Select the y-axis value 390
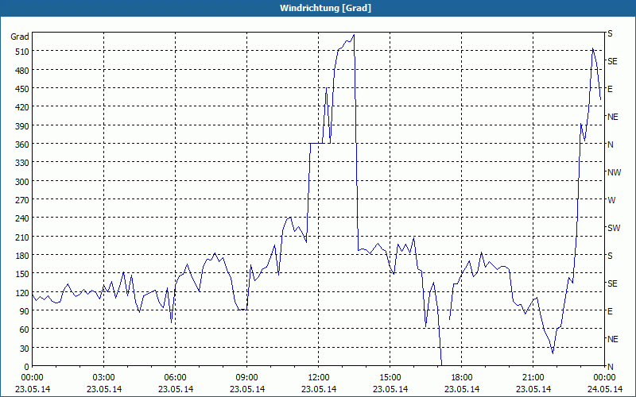Image resolution: width=636 pixels, height=397 pixels. pos(22,126)
